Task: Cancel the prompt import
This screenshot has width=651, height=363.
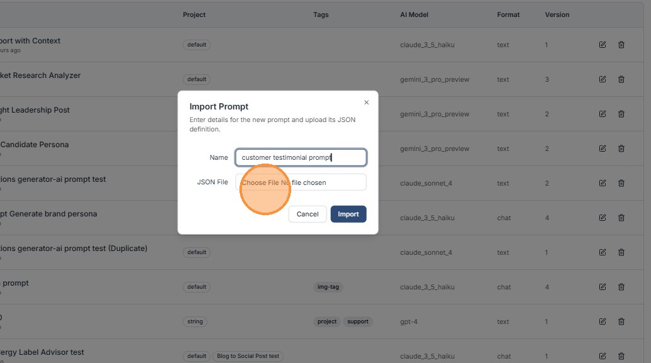Action: coord(308,214)
